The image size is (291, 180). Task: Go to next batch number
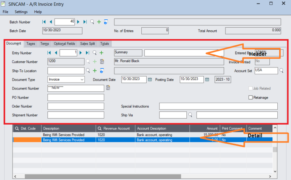click(78, 22)
